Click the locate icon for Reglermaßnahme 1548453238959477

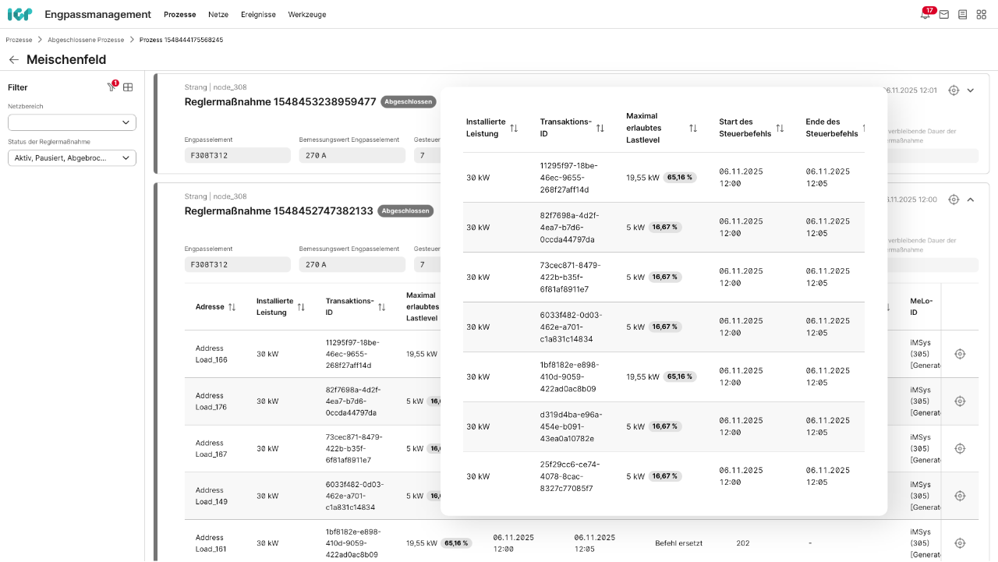[x=954, y=90]
